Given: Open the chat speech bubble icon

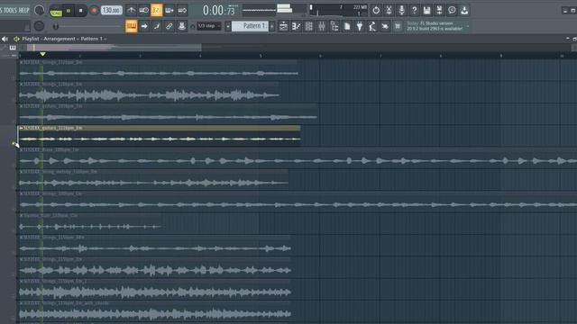Looking at the screenshot, I should 452,10.
